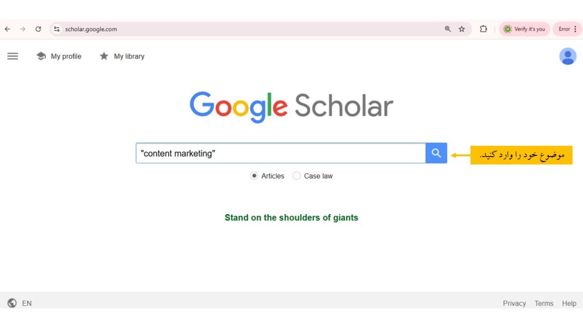Click the globe language icon
The image size is (583, 328).
[12, 304]
